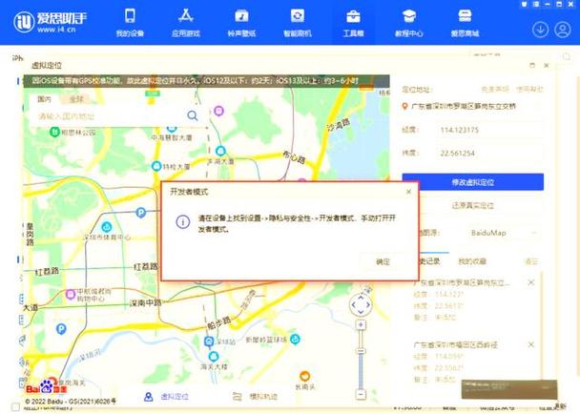The image size is (580, 414).
Task: Click the 特力大厦 map marker
Action: tap(156, 166)
